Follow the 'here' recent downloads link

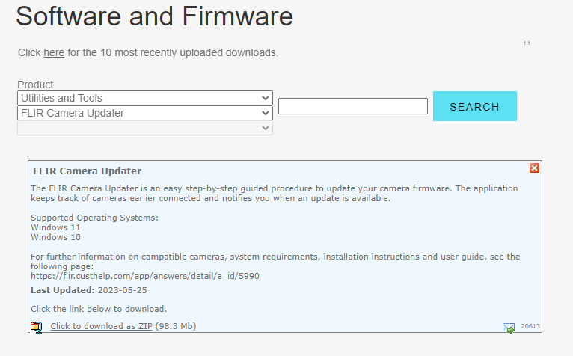pos(54,52)
